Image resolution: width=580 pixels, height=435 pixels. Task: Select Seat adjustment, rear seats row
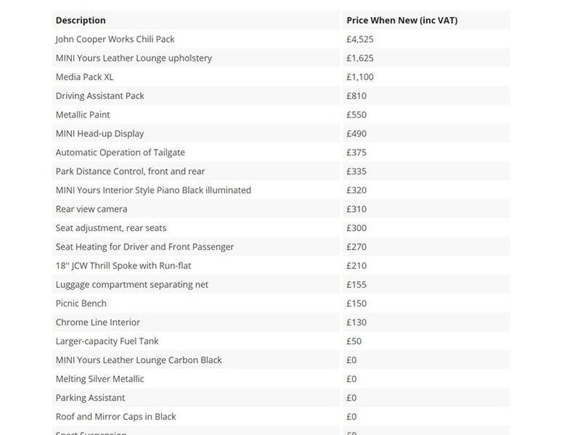pyautogui.click(x=281, y=228)
